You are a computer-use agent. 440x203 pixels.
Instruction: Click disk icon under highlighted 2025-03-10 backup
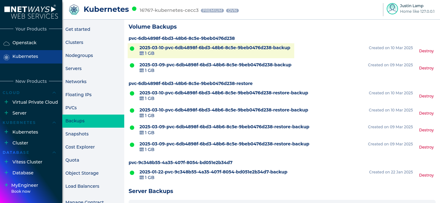click(x=142, y=53)
